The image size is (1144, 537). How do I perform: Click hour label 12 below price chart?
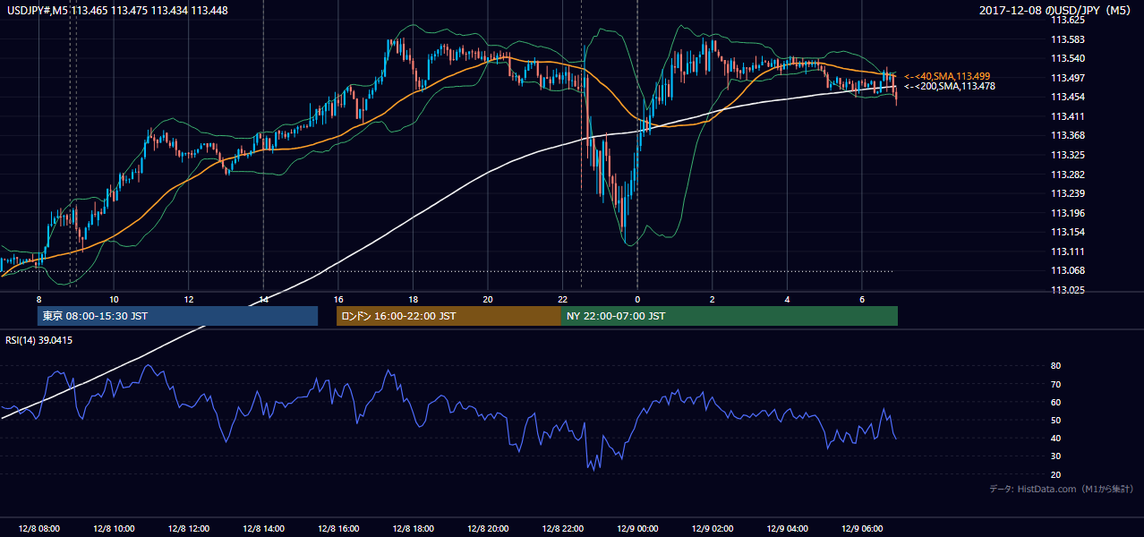pos(188,299)
